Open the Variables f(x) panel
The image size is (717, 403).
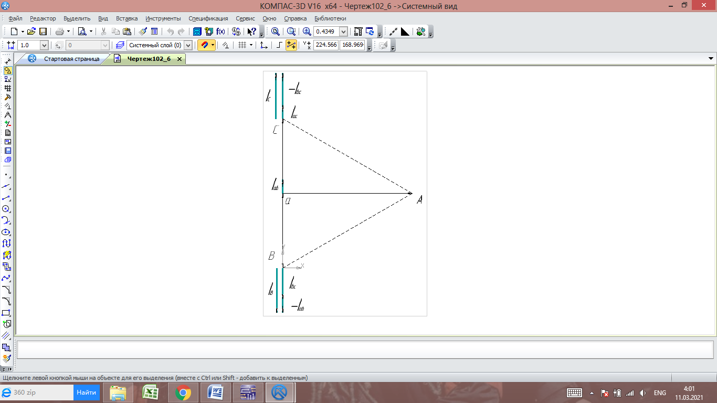220,31
